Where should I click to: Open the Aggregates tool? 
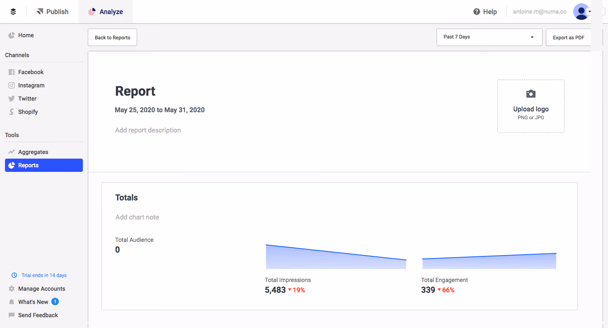[x=44, y=152]
